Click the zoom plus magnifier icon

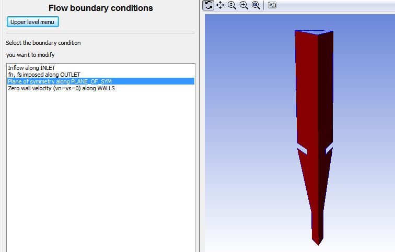pos(244,5)
